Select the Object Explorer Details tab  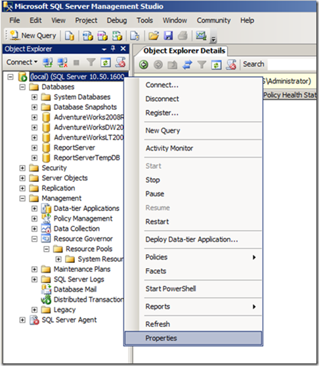(x=184, y=51)
